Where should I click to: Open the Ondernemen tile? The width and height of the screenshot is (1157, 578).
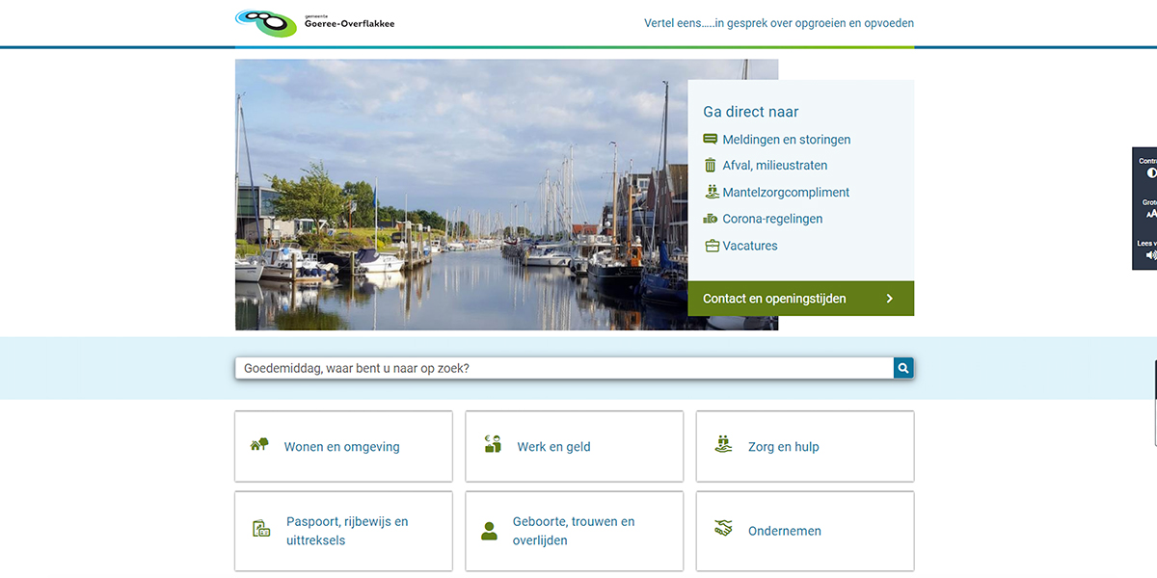point(805,531)
